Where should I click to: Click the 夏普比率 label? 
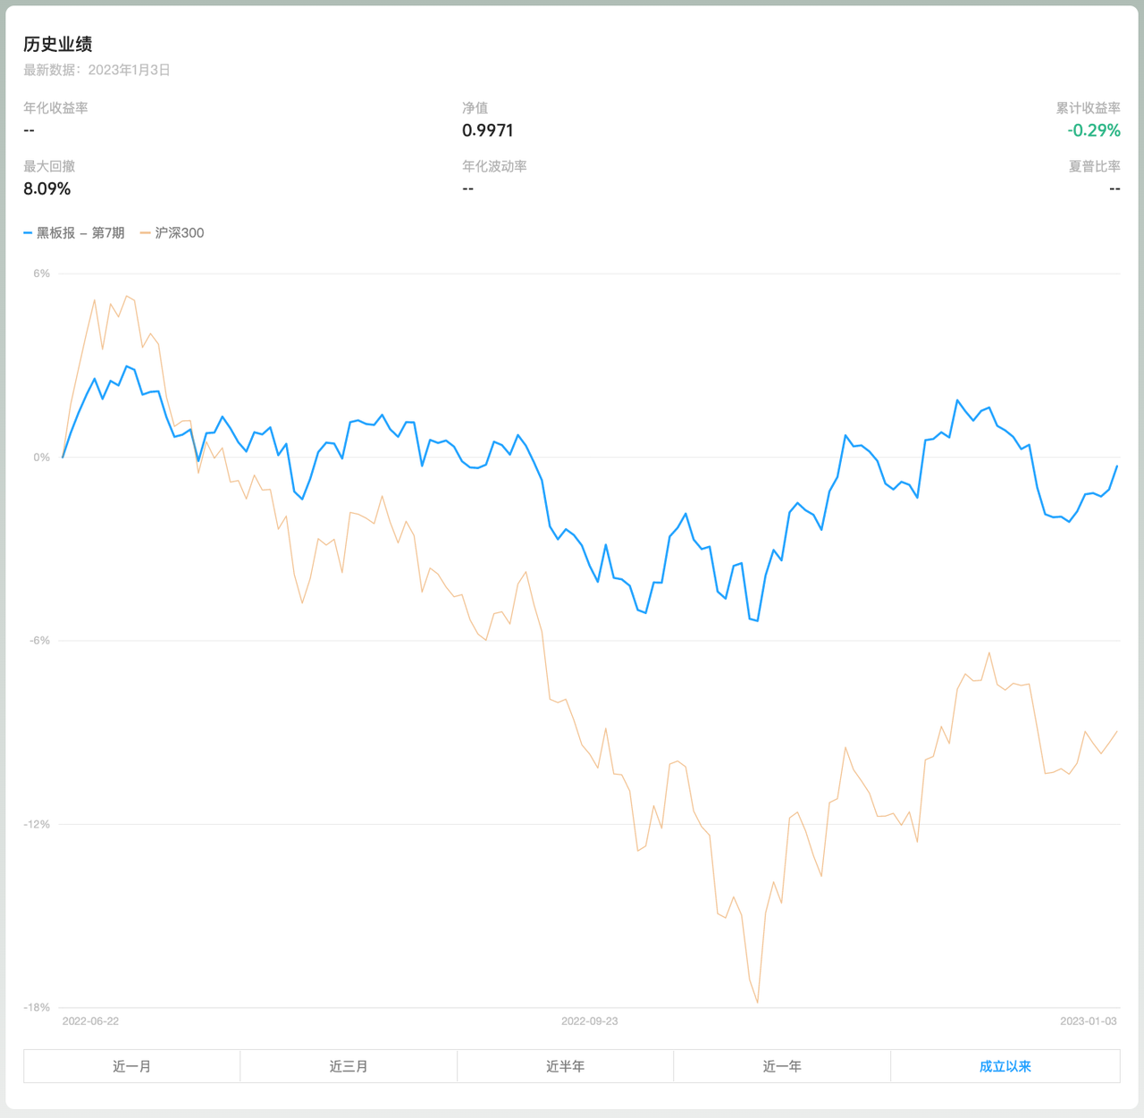(1094, 166)
